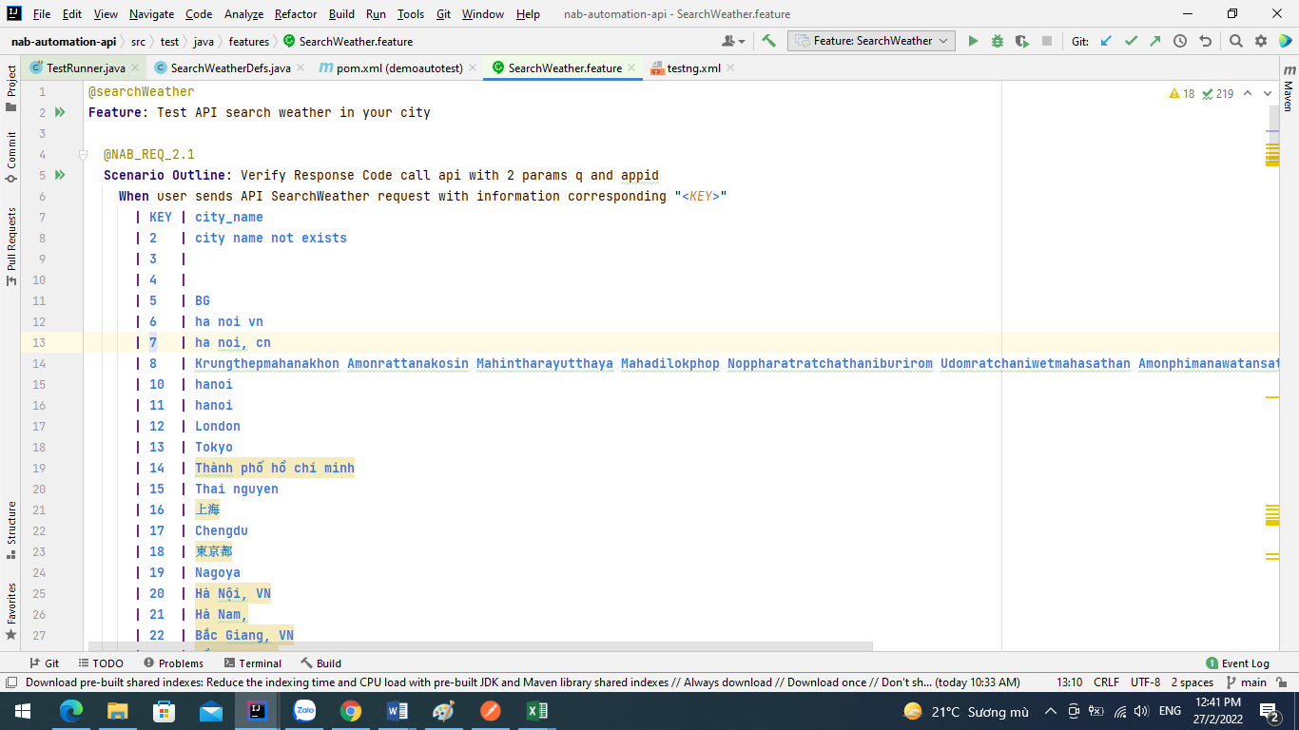Screen dimensions: 1299x730
Task: Update project with Git pull arrow
Action: [1106, 41]
